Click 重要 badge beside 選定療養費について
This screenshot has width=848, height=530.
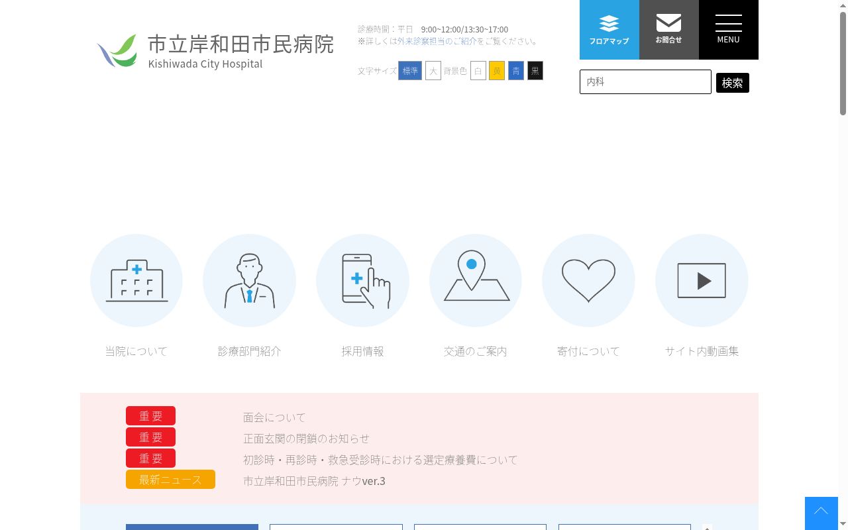pyautogui.click(x=150, y=458)
